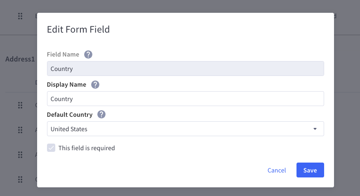Click the third drag handle under Address1
This screenshot has width=360, height=196.
pyautogui.click(x=20, y=155)
